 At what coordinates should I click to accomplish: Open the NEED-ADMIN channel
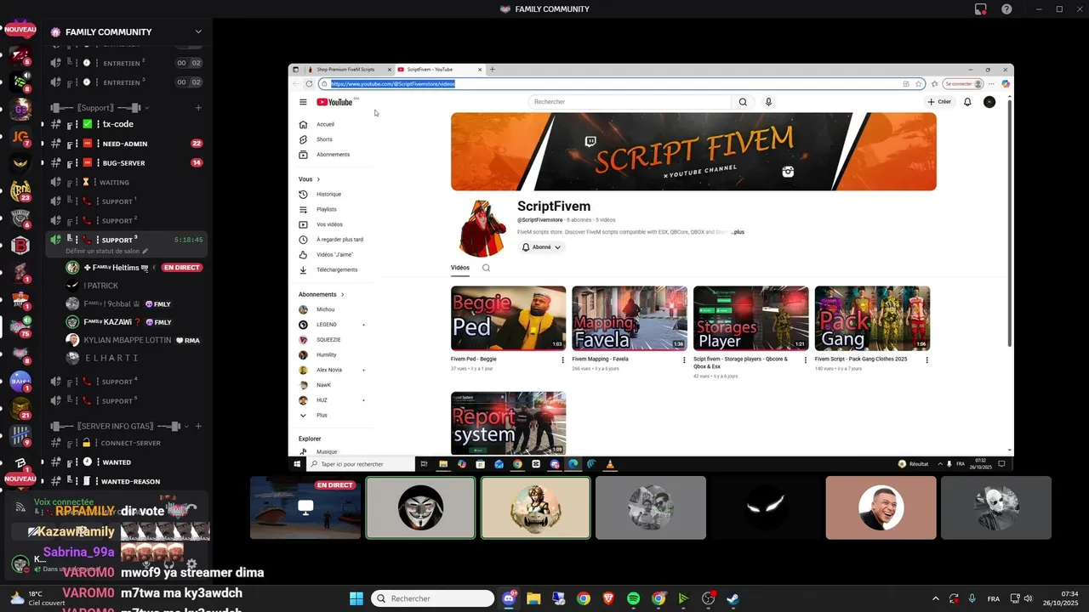[x=126, y=144]
